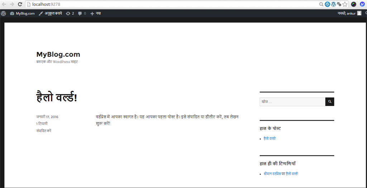Click the solid blue WordPress extension icon
Image resolution: width=367 pixels, height=188 pixels.
coord(327,4)
